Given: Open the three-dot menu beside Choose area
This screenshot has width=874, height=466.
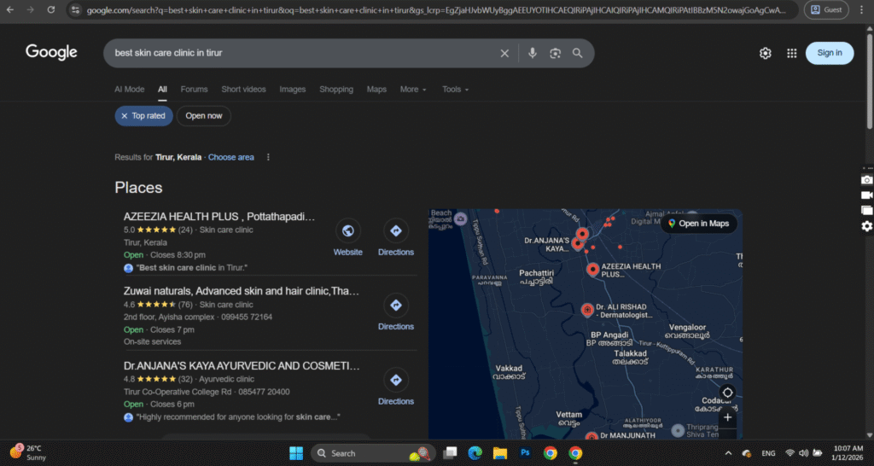Looking at the screenshot, I should 268,157.
